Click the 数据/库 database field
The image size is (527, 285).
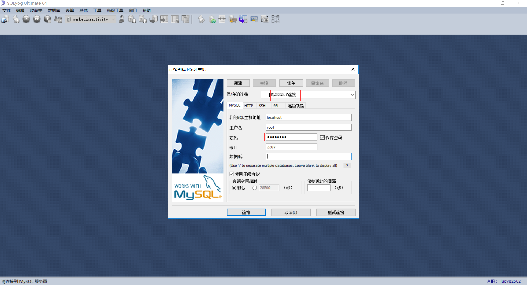pyautogui.click(x=308, y=157)
